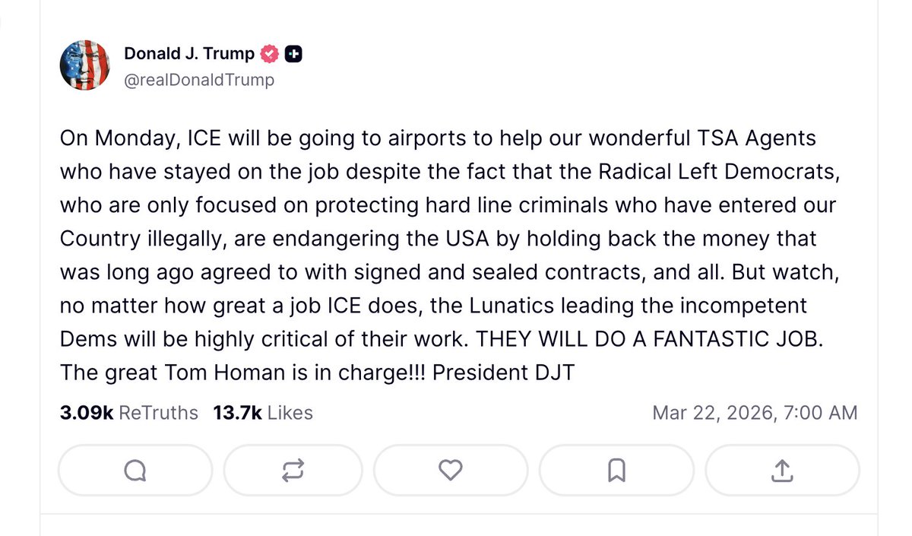Open share options via the upload arrow icon

(x=781, y=471)
